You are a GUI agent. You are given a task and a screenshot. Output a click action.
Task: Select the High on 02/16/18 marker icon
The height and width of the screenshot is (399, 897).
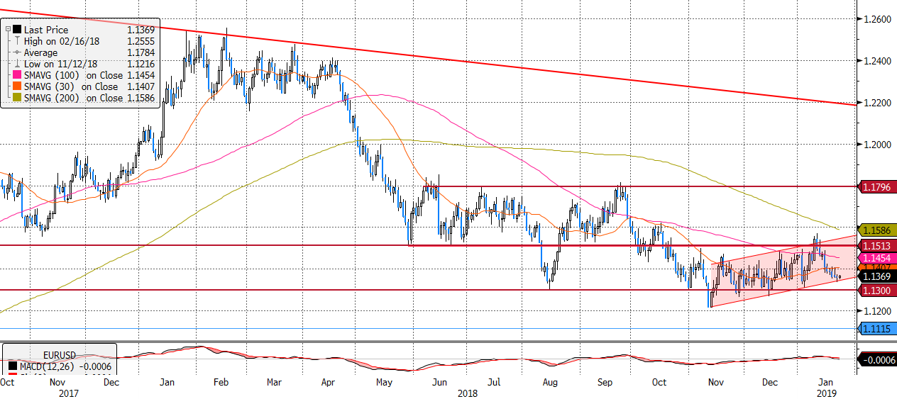pyautogui.click(x=17, y=41)
